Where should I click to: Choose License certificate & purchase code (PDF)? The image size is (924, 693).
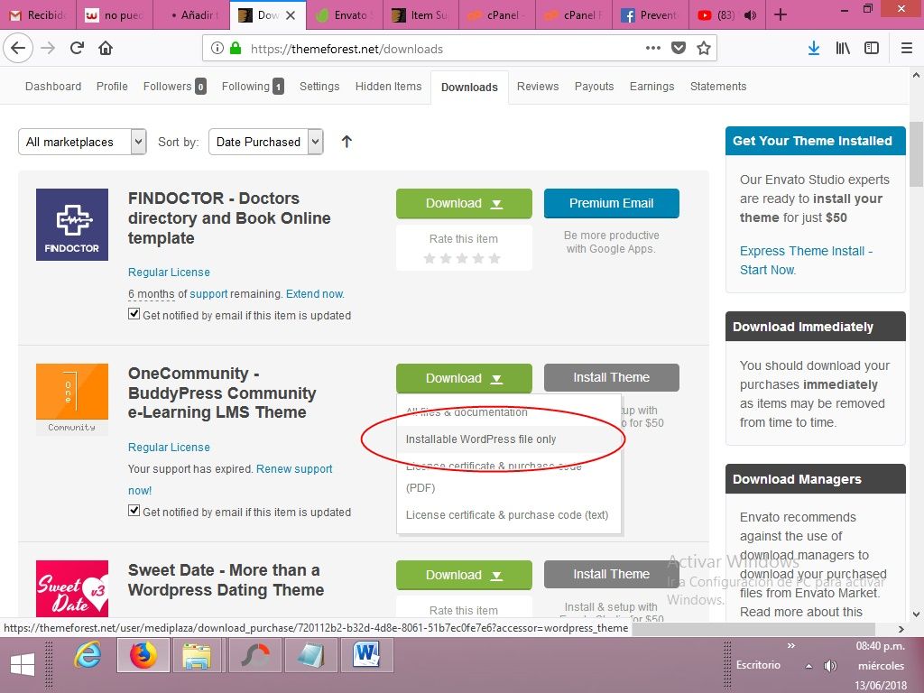(x=509, y=476)
